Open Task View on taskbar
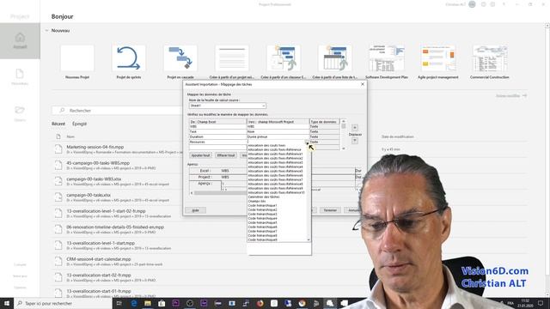 point(119,303)
